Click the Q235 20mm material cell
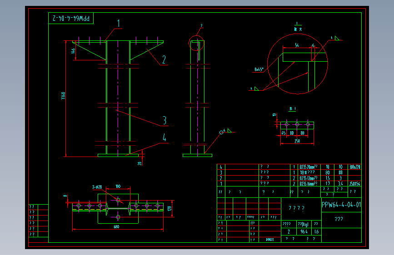Viewport: 394px width, 255px height. pyautogui.click(x=308, y=167)
